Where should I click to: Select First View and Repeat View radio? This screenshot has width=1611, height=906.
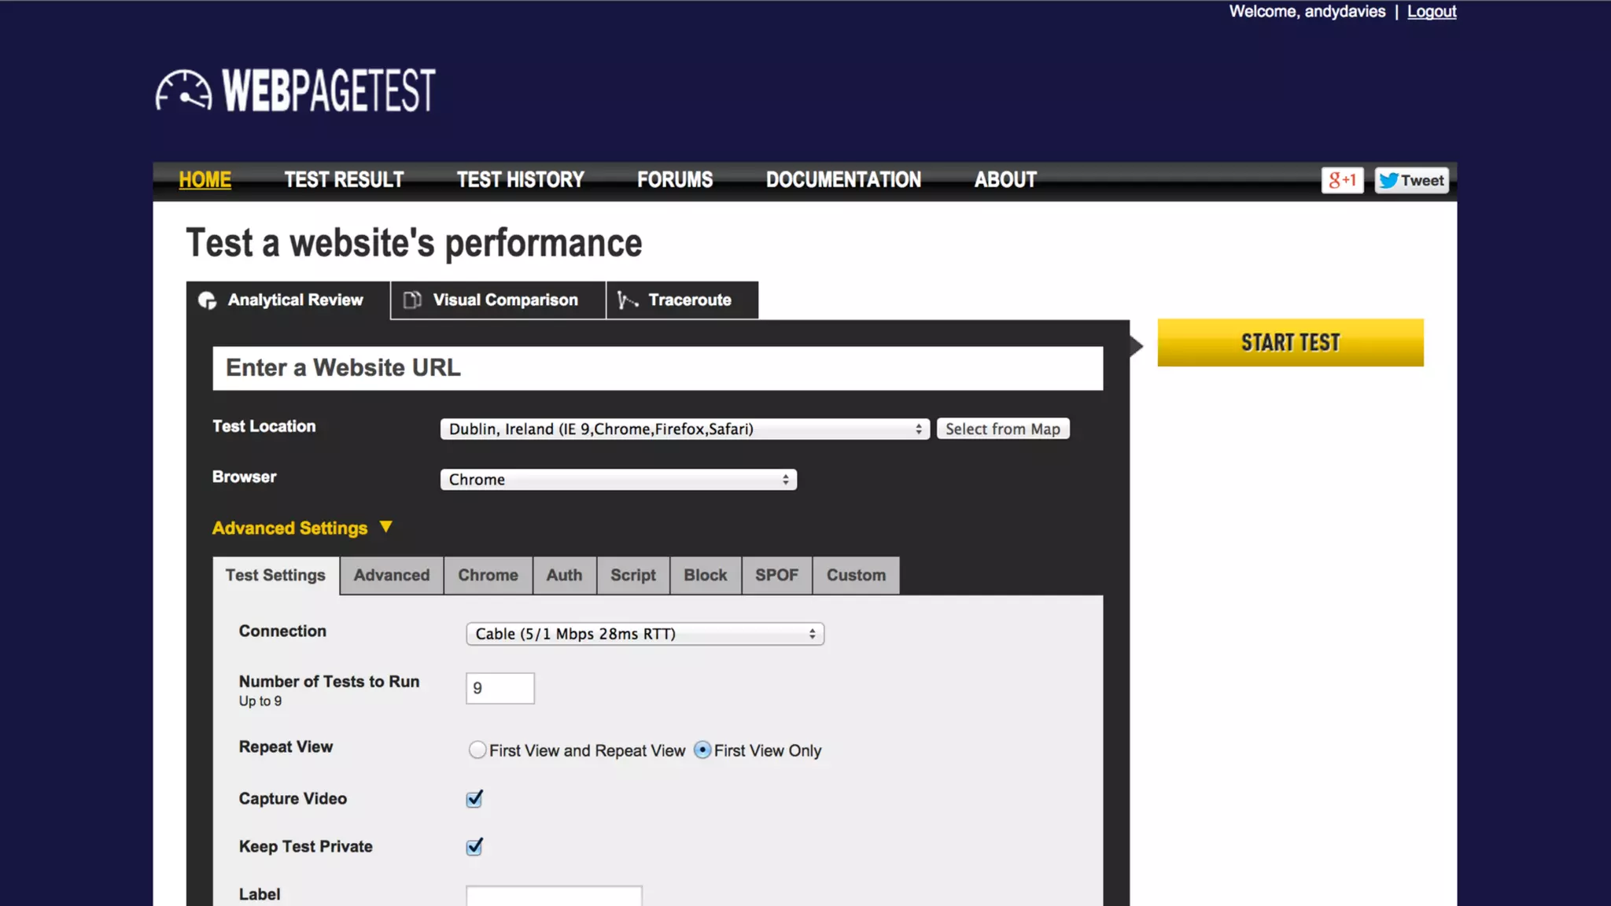click(477, 750)
